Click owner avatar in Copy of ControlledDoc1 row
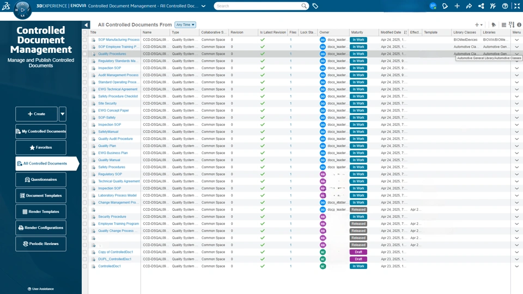Image resolution: width=523 pixels, height=294 pixels. pos(323,252)
